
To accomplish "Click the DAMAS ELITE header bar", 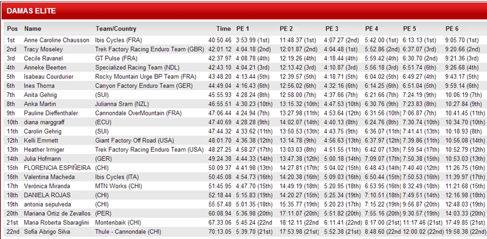I will [243, 11].
